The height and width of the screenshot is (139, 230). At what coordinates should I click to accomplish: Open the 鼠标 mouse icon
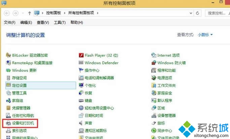pos(154,123)
